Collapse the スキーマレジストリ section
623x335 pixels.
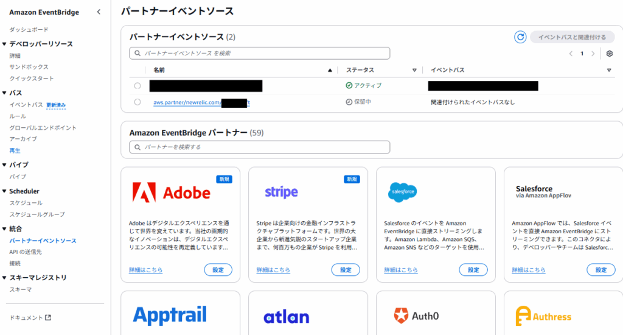click(4, 277)
